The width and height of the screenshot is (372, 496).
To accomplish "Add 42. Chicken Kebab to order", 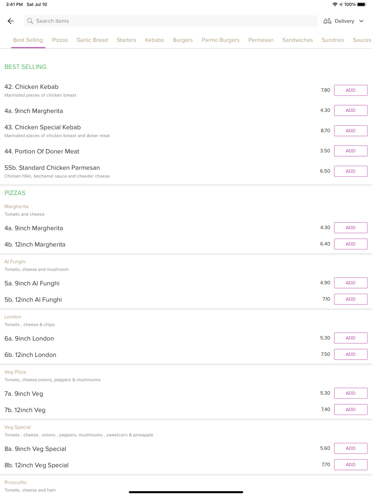I will [x=350, y=90].
